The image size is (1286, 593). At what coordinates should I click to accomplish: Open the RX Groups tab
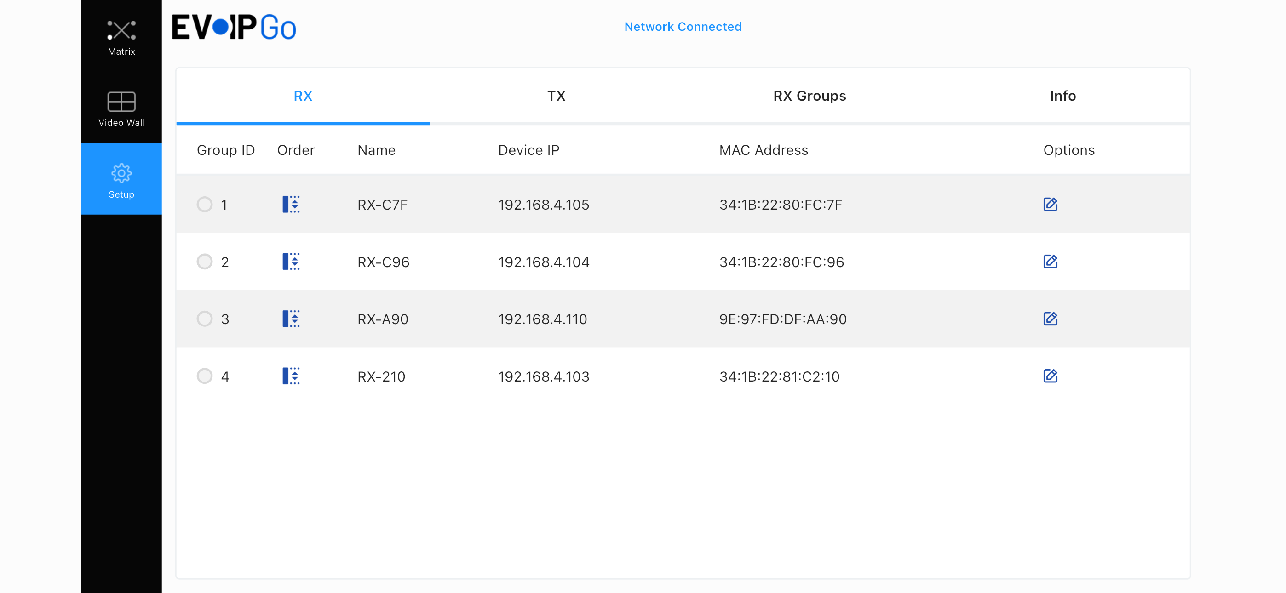[809, 96]
